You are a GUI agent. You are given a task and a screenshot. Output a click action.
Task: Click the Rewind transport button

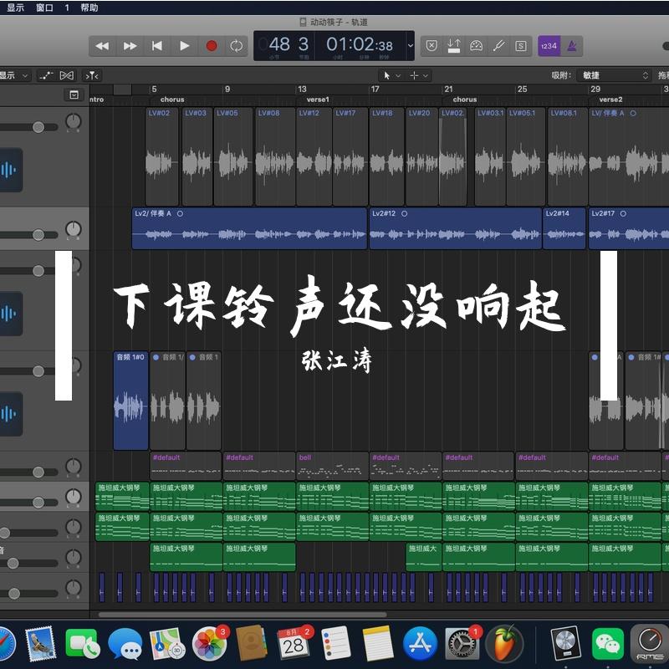(x=102, y=46)
